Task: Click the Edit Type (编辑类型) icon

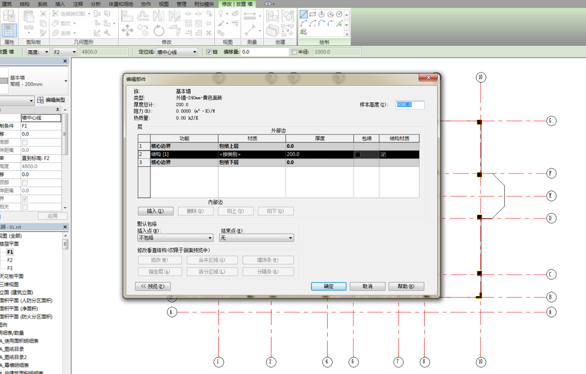Action: [x=40, y=100]
